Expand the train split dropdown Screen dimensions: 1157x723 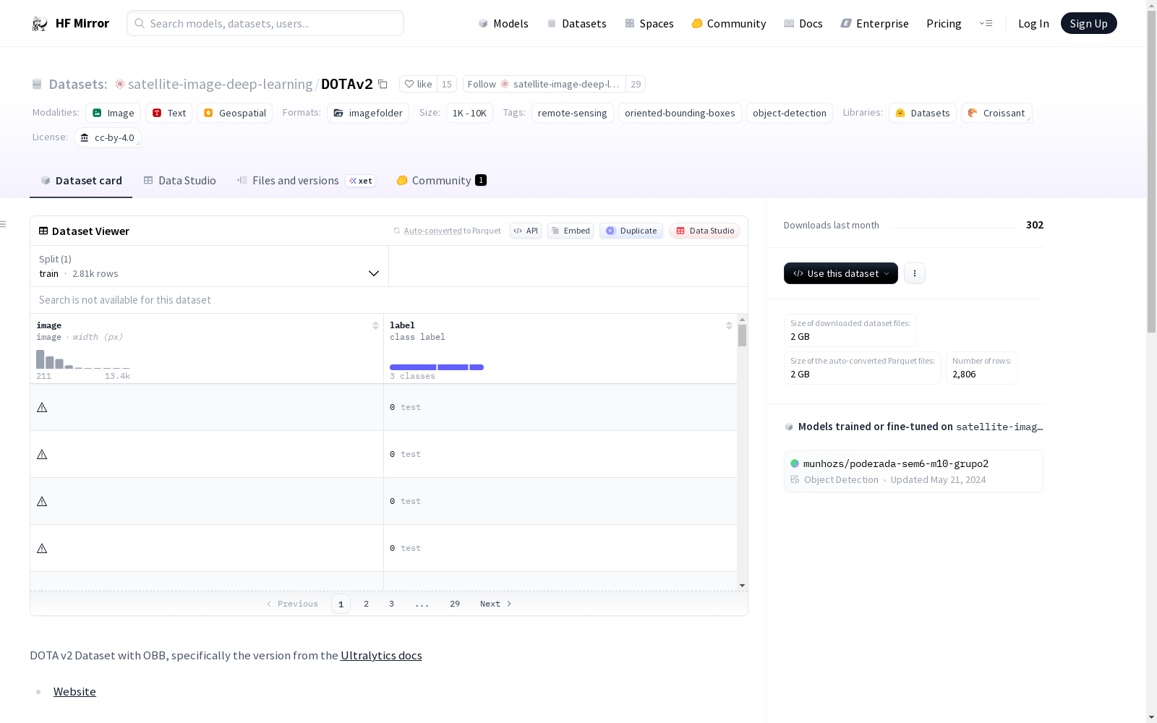click(x=210, y=266)
